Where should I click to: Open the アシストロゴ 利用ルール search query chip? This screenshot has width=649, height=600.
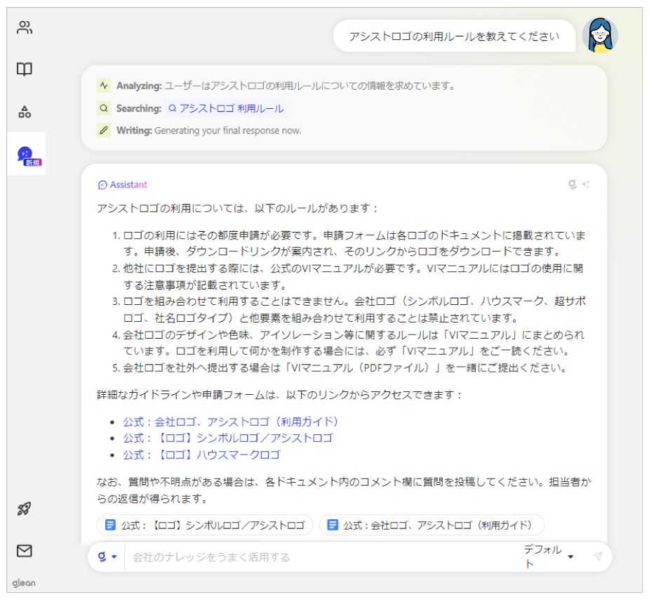[x=226, y=108]
